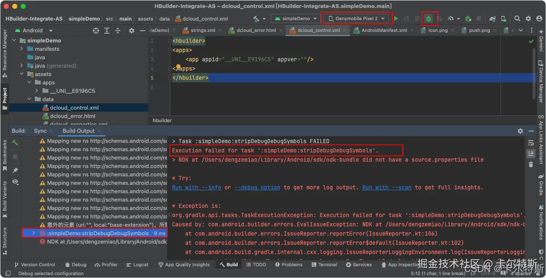Open the Genymobile Pixel 2 device dropdown
The height and width of the screenshot is (278, 546).
pos(356,19)
